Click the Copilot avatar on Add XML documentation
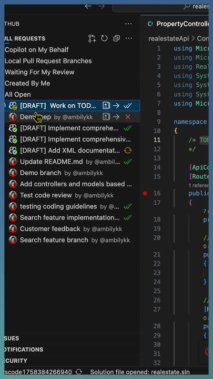 coord(13,151)
